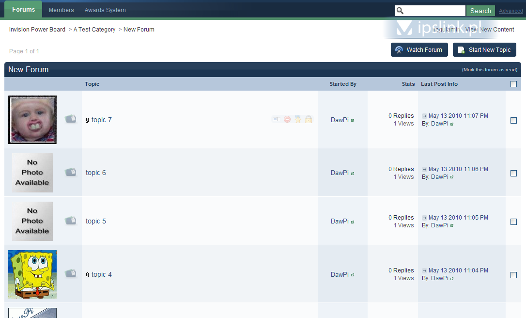Click DawPi name in topic 6 Started By column
The height and width of the screenshot is (318, 526).
click(340, 173)
